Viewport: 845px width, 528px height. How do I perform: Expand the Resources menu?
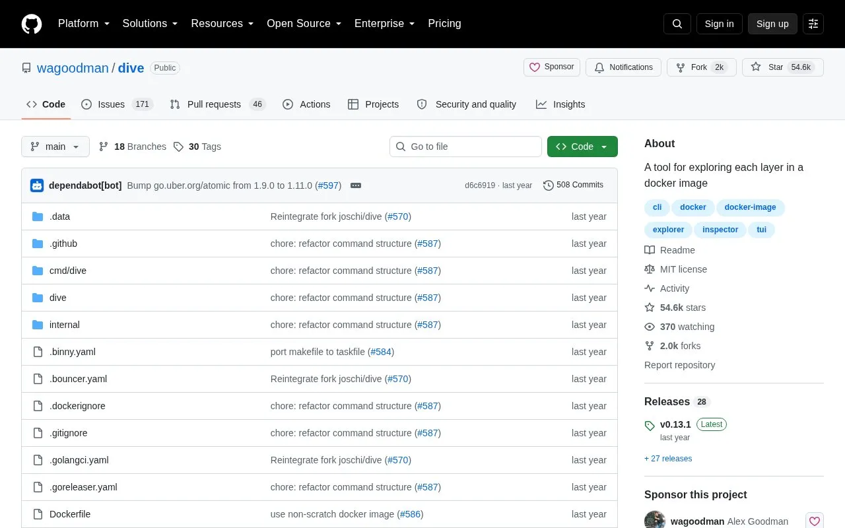(222, 24)
